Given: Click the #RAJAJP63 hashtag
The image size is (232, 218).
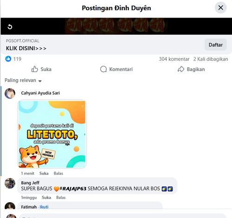Looking at the screenshot, I should [x=73, y=189].
